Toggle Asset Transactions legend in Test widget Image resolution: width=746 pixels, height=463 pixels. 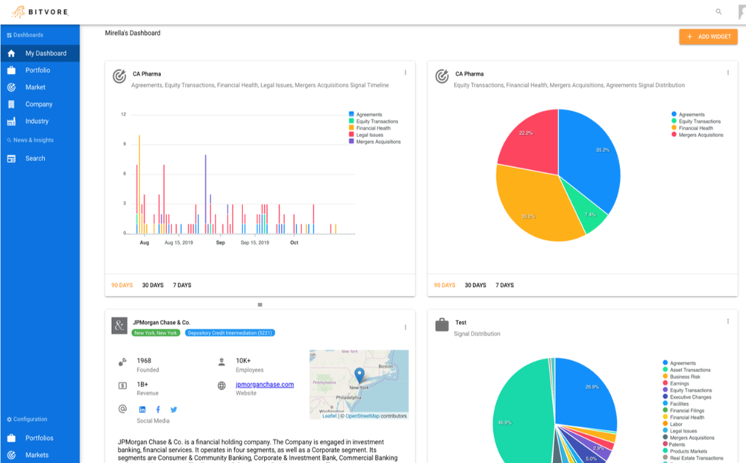(686, 370)
